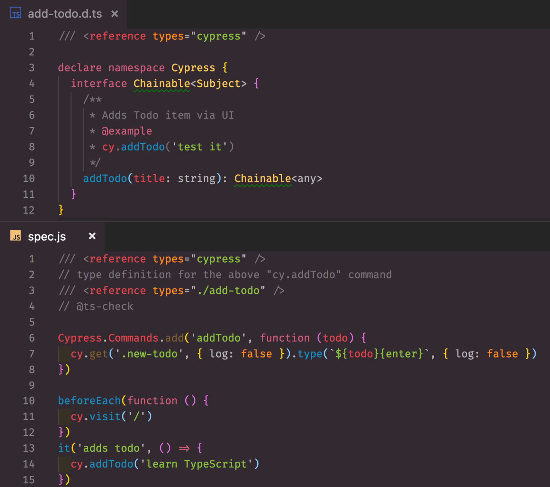
Task: Click line number 12 in add-todo.d.ts gutter
Action: [x=29, y=210]
